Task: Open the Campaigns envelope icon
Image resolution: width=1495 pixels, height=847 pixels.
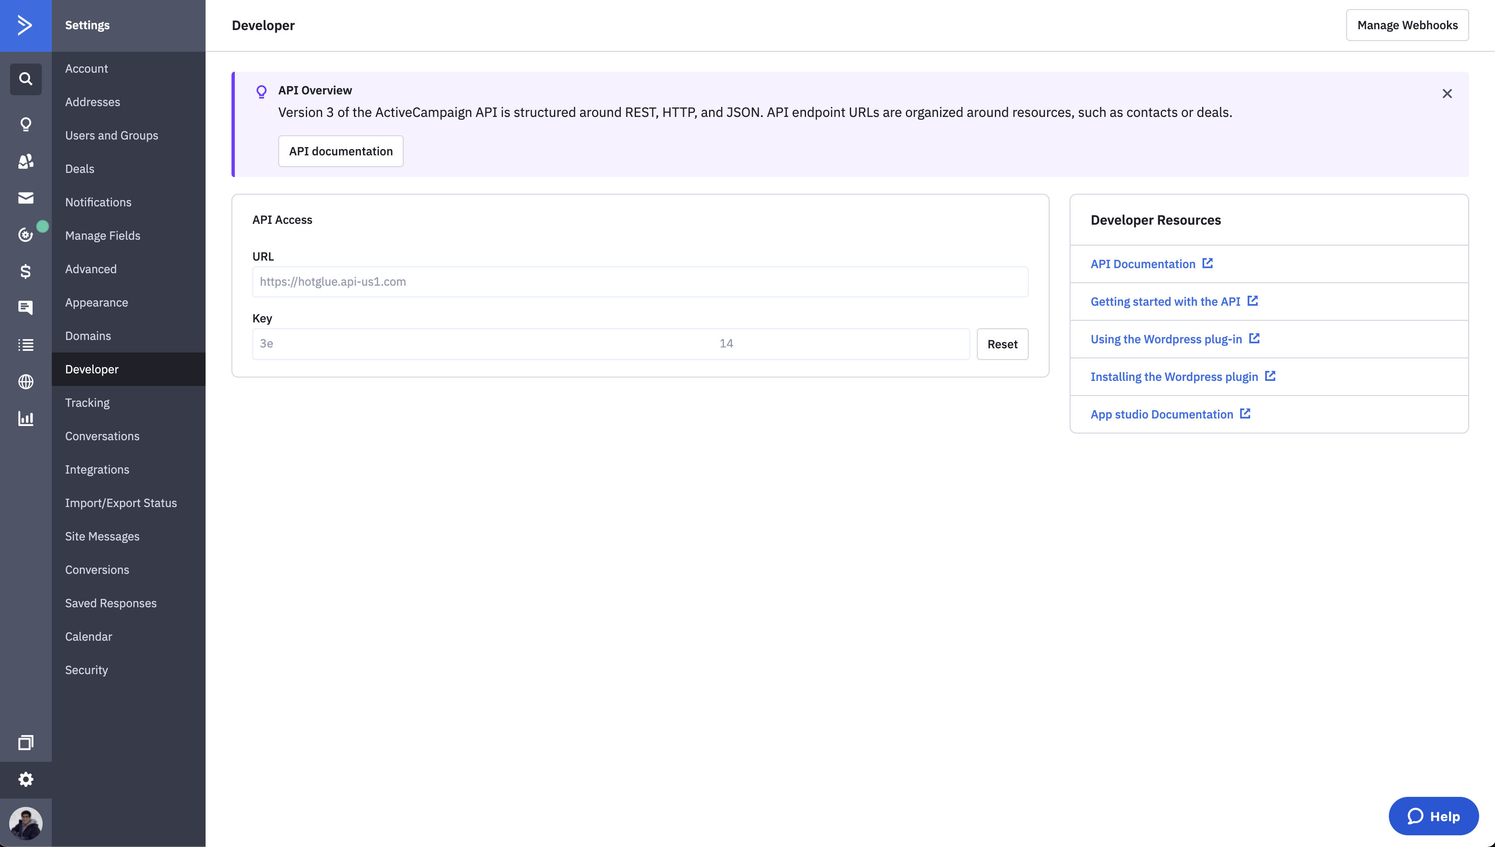Action: click(x=25, y=198)
